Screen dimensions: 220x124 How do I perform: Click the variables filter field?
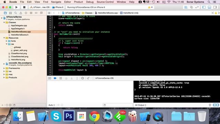pyautogui.click(x=118, y=105)
